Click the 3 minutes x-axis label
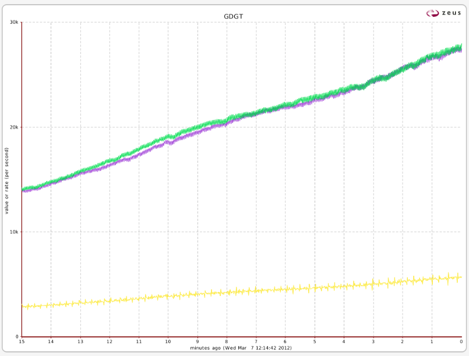The height and width of the screenshot is (356, 469). [x=373, y=341]
